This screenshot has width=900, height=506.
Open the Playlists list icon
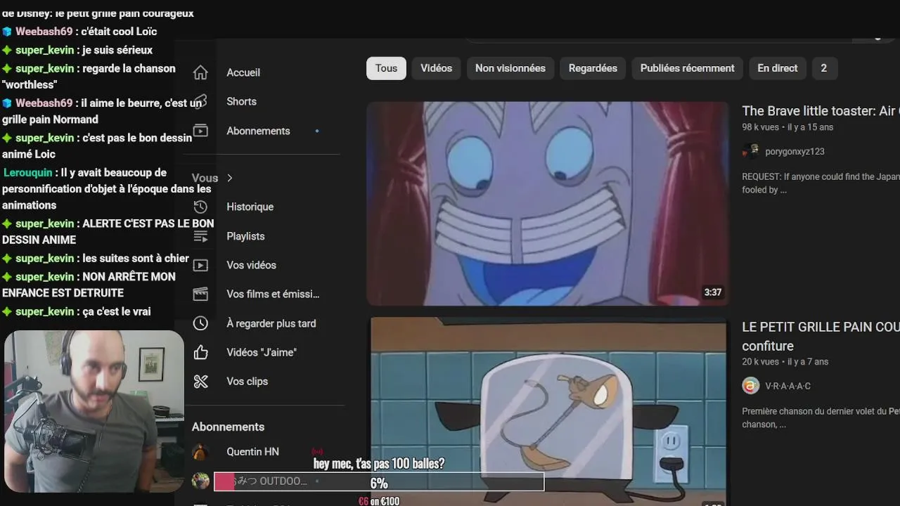[x=200, y=236]
